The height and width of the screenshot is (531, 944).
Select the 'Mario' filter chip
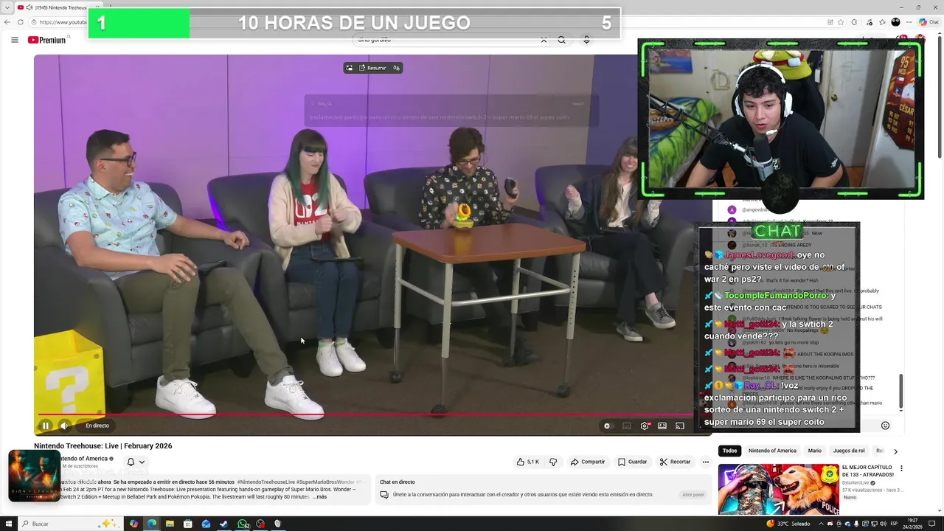coord(814,451)
